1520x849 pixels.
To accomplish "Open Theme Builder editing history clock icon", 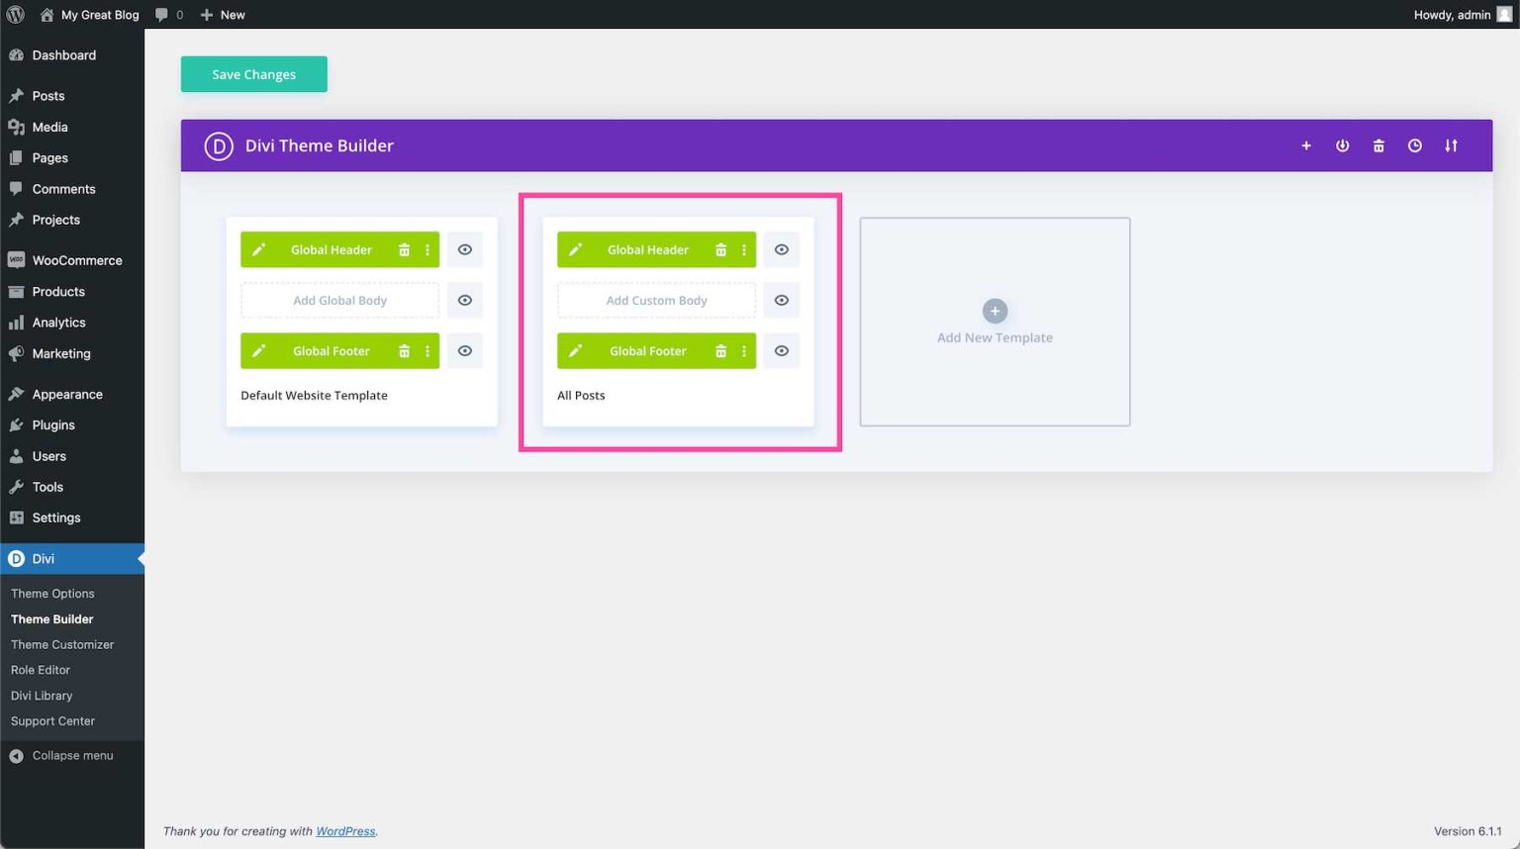I will point(1414,145).
